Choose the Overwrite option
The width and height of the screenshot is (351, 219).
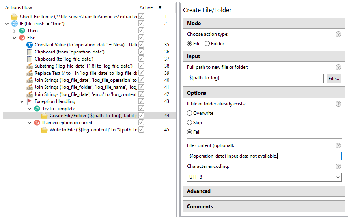click(189, 113)
